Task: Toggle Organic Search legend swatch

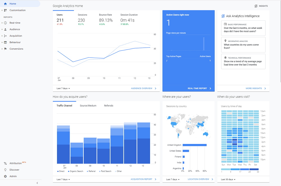Action: pos(69,171)
